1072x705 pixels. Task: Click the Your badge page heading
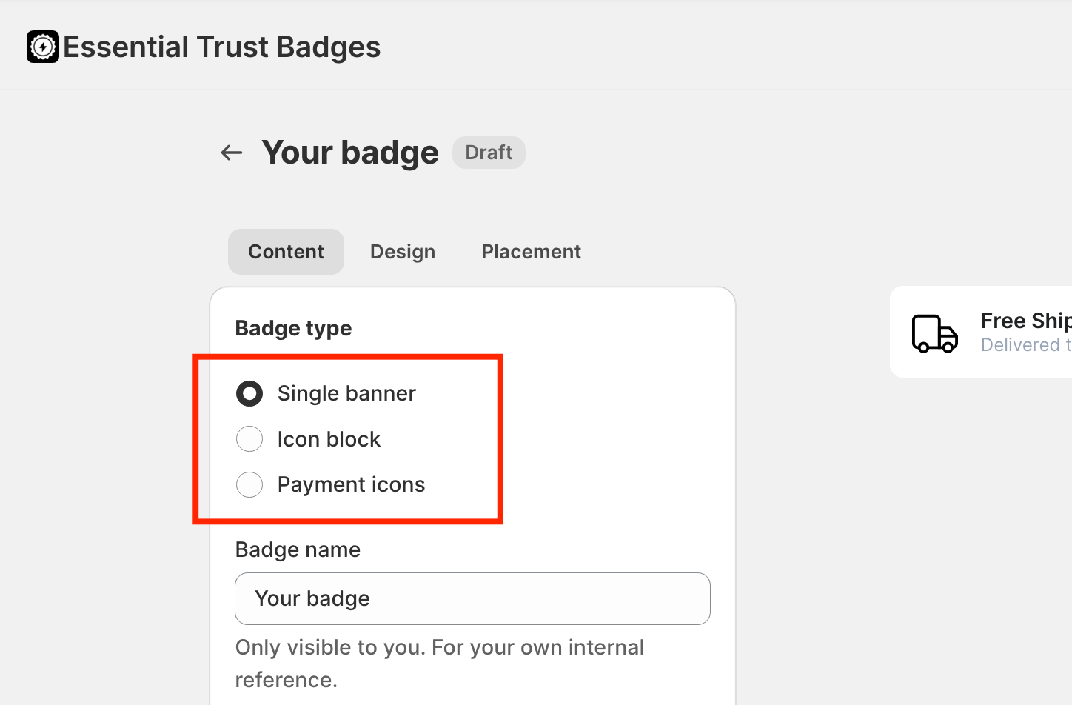coord(350,153)
